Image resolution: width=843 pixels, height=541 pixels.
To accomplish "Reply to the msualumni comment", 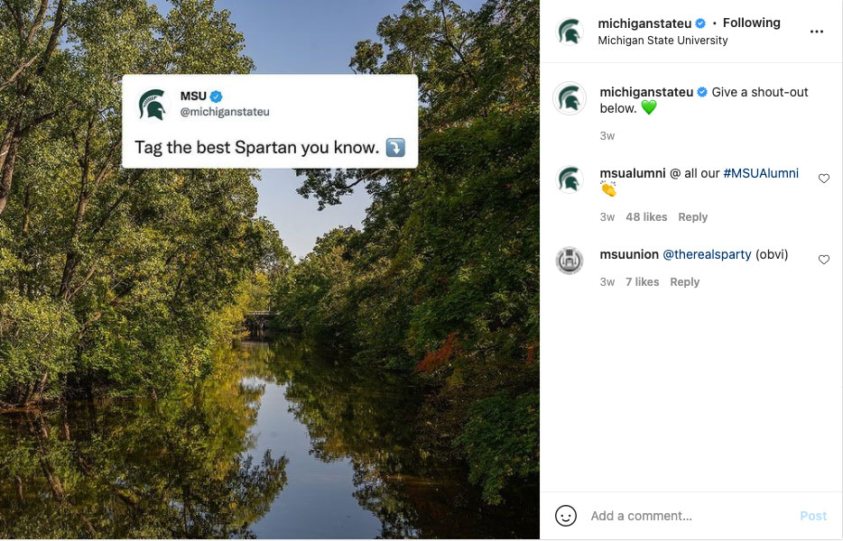I will (x=692, y=217).
